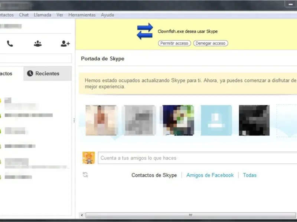Switch to the Recientes tab
The width and height of the screenshot is (297, 222).
(48, 73)
